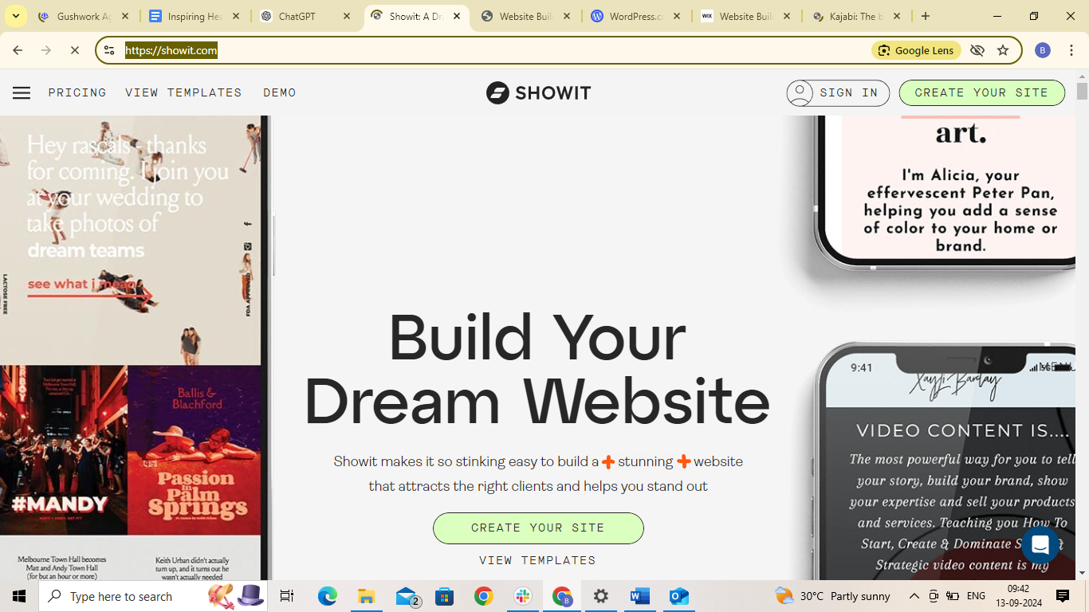Close the ChatGPT tab
This screenshot has width=1089, height=612.
pos(346,16)
